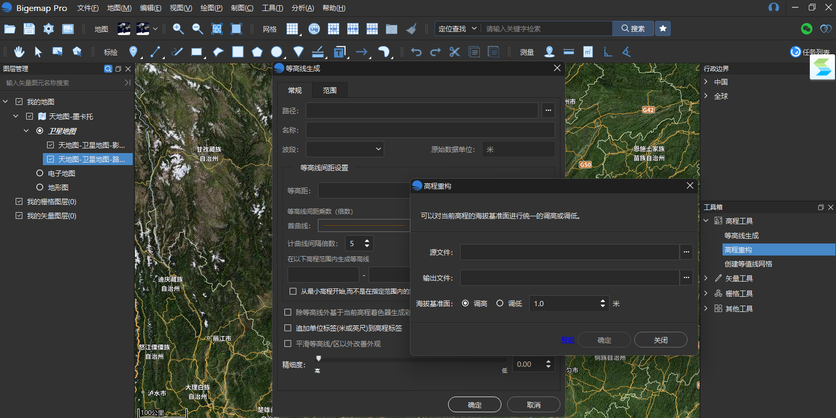Open the 分析(A) menu
The width and height of the screenshot is (836, 418).
pyautogui.click(x=303, y=8)
